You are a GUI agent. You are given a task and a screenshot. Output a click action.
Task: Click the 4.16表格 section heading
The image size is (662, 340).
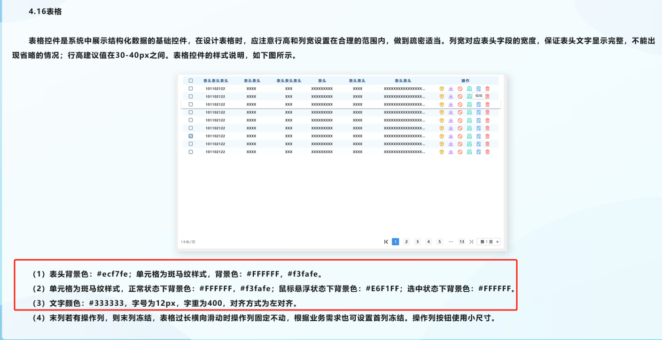click(45, 12)
